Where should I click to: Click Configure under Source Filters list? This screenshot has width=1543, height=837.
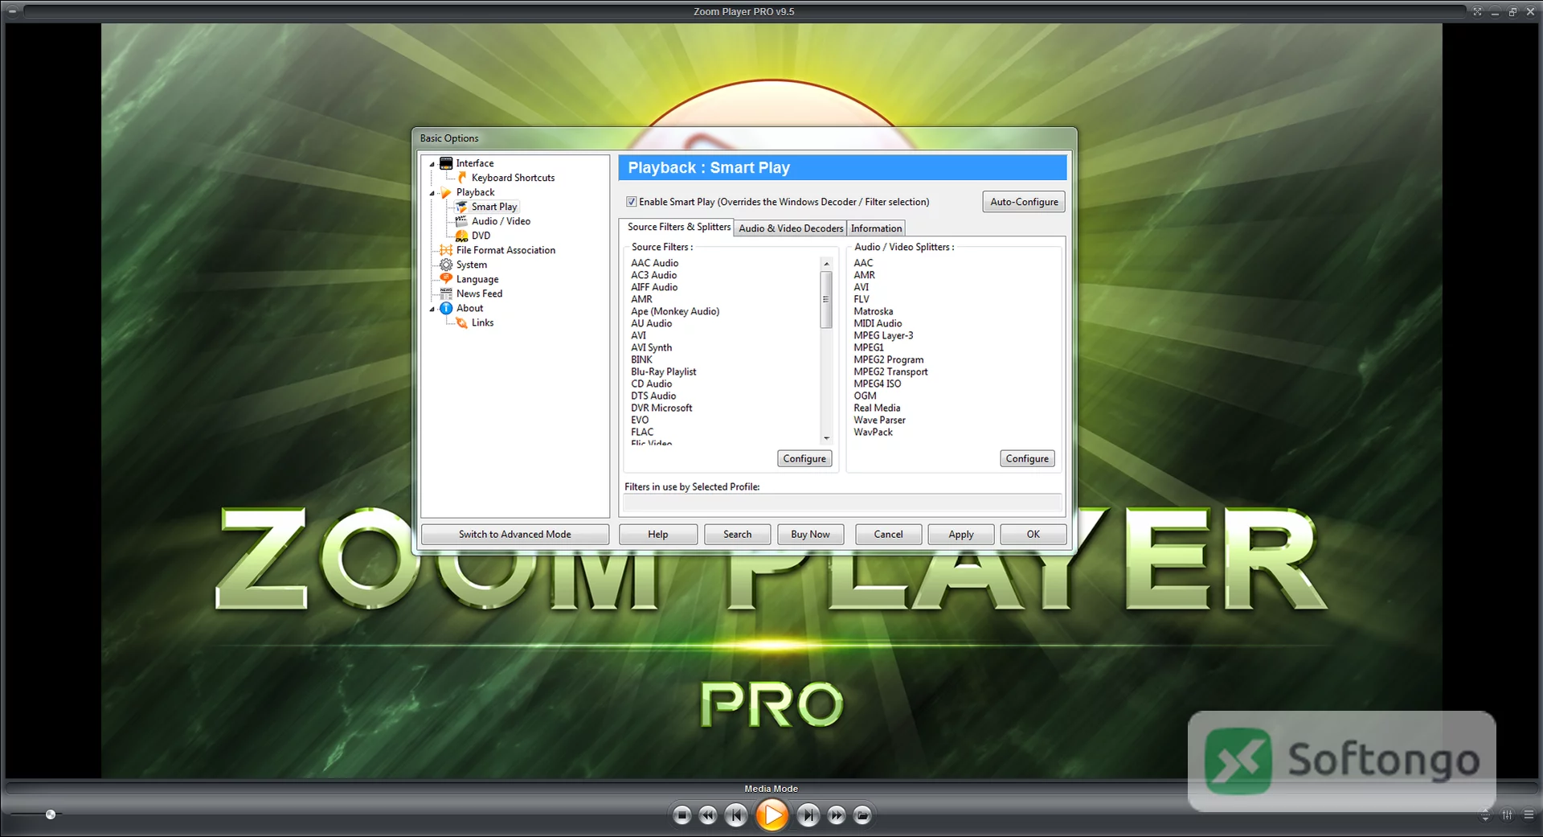[x=804, y=458]
